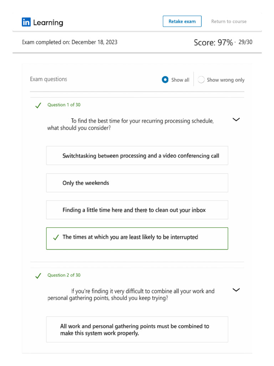Screen dimensions: 274x366
Task: Click the LinkedIn Learning logo icon
Action: pos(26,22)
